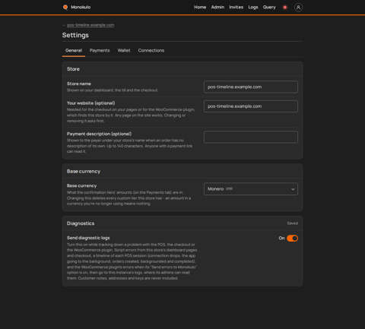This screenshot has height=329, width=365.
Task: Open the user account avatar icon
Action: [x=298, y=8]
